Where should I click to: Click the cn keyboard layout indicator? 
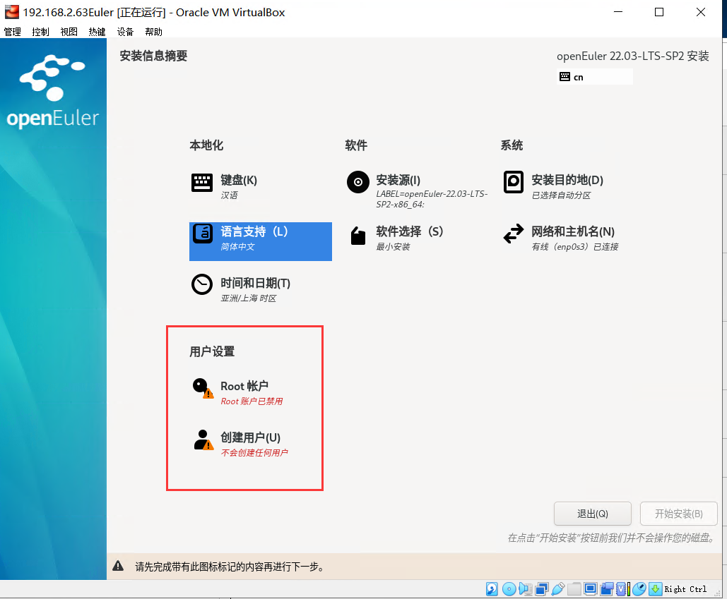click(x=594, y=77)
